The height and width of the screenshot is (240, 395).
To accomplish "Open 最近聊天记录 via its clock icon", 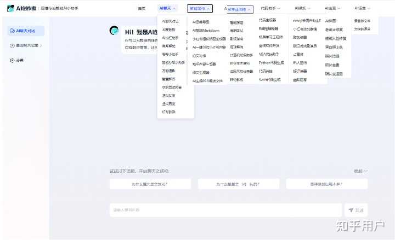I will click(x=12, y=45).
